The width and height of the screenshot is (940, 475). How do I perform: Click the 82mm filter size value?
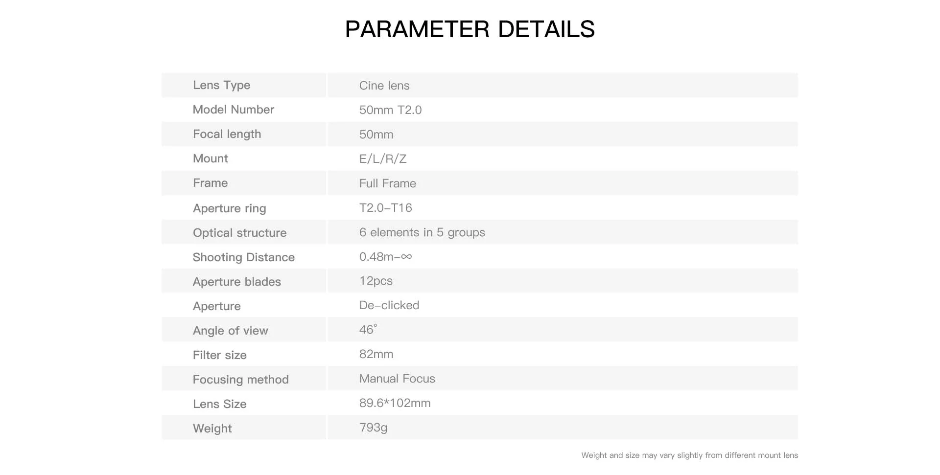(x=376, y=354)
